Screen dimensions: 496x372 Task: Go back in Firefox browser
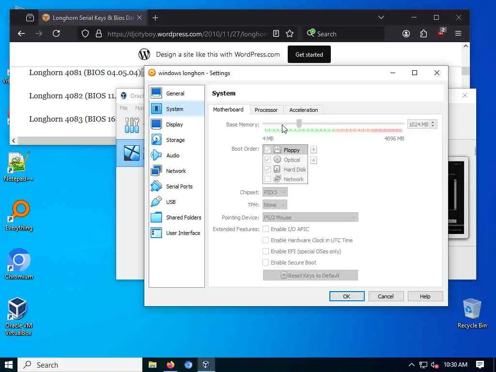coord(21,33)
